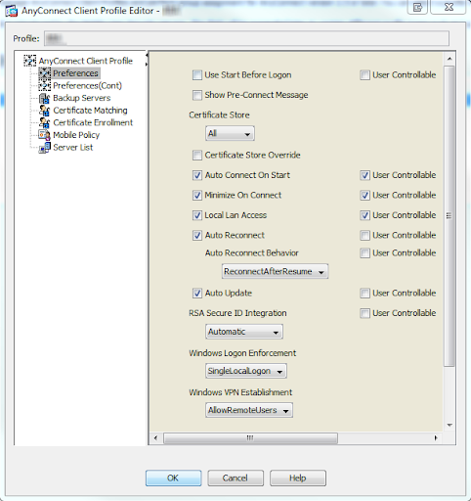Expand the ReconnectAfterResume dropdown

[x=275, y=271]
